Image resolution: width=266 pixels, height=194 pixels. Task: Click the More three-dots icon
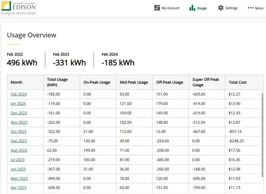pyautogui.click(x=251, y=8)
